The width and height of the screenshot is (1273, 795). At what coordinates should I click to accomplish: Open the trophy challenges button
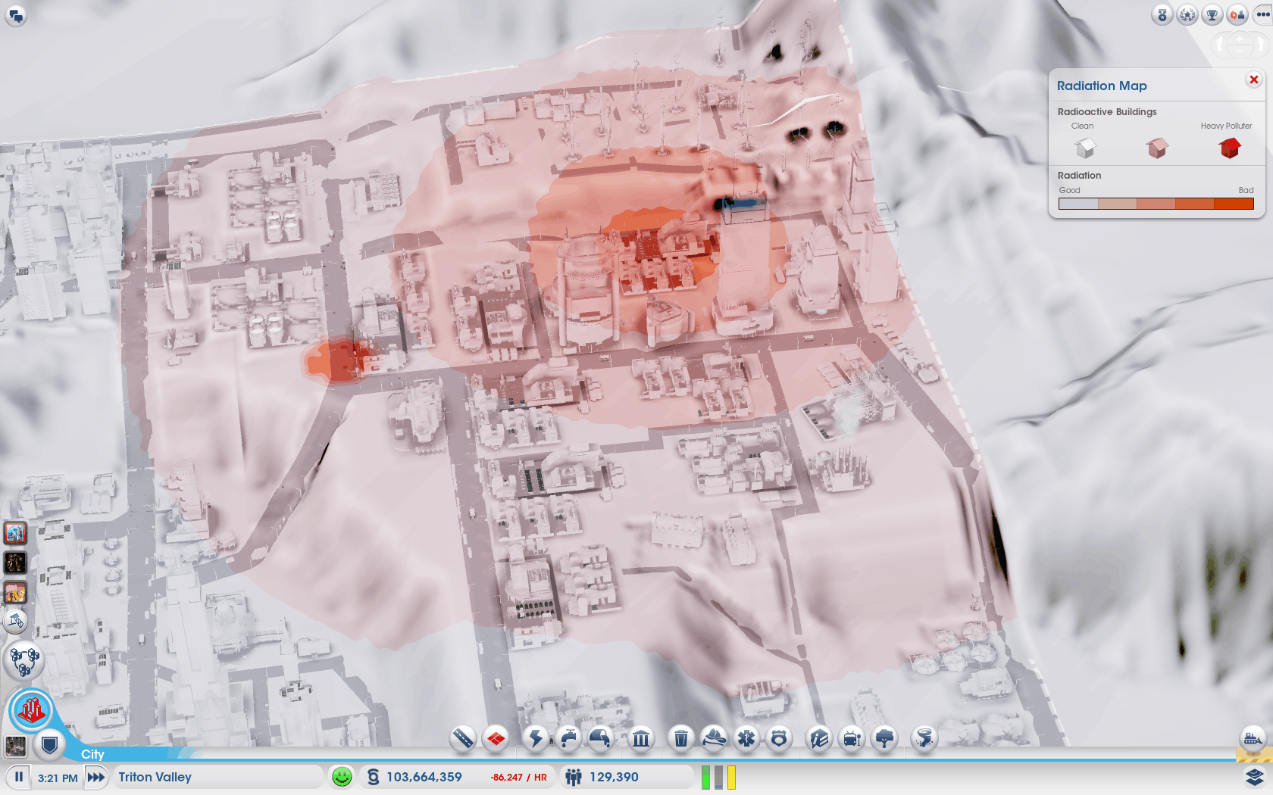(x=1212, y=14)
